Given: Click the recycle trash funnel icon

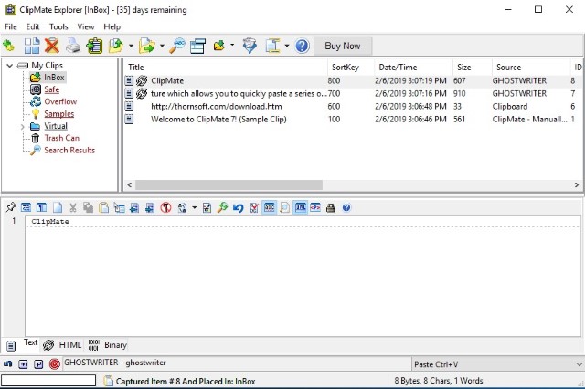Looking at the screenshot, I should coord(250,46).
